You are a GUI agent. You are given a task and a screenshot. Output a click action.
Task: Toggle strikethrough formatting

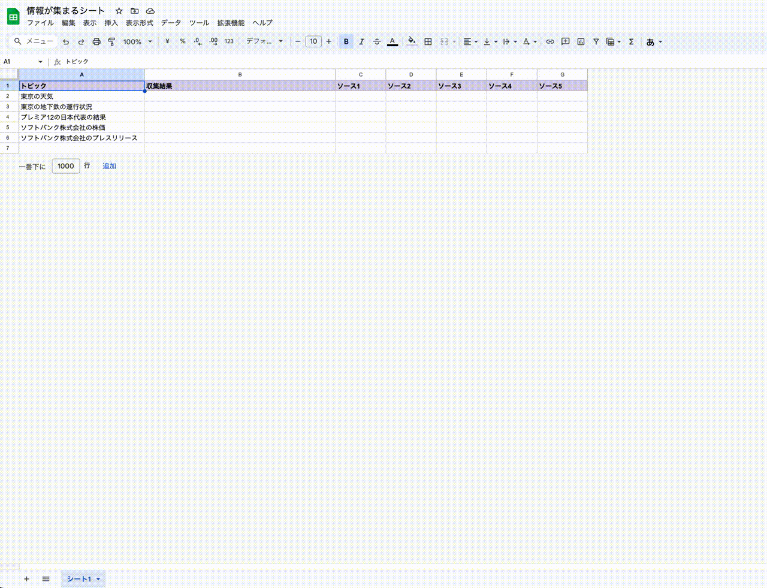tap(377, 42)
